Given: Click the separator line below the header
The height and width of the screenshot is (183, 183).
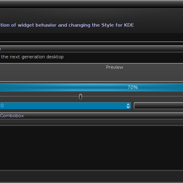Looking at the screenshot, I should click(91, 42).
